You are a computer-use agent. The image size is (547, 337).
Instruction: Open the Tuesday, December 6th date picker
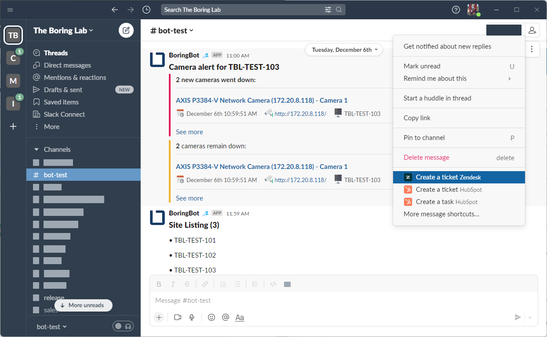[x=343, y=50]
